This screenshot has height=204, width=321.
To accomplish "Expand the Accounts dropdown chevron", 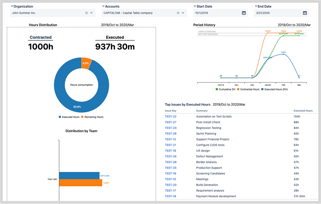I will coord(183,13).
